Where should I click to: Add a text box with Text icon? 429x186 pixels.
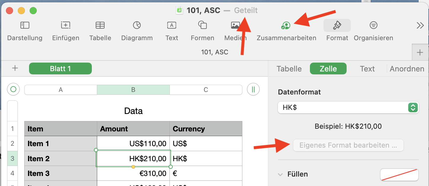coord(172,25)
